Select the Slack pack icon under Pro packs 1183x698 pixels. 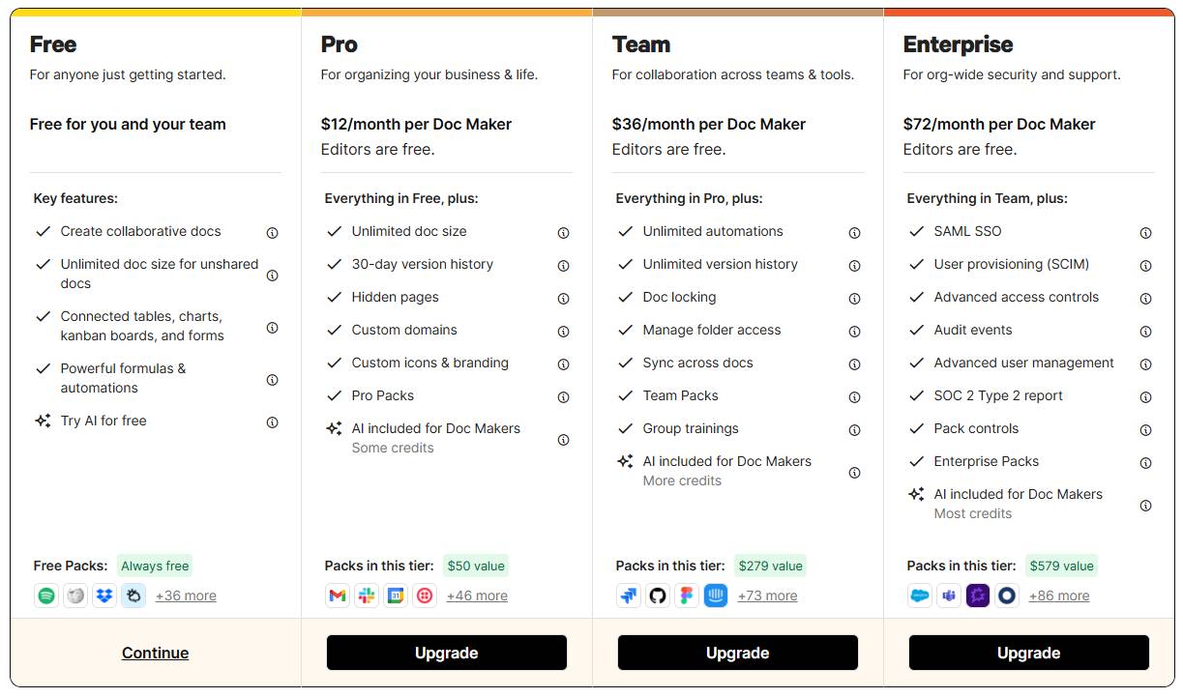tap(366, 596)
